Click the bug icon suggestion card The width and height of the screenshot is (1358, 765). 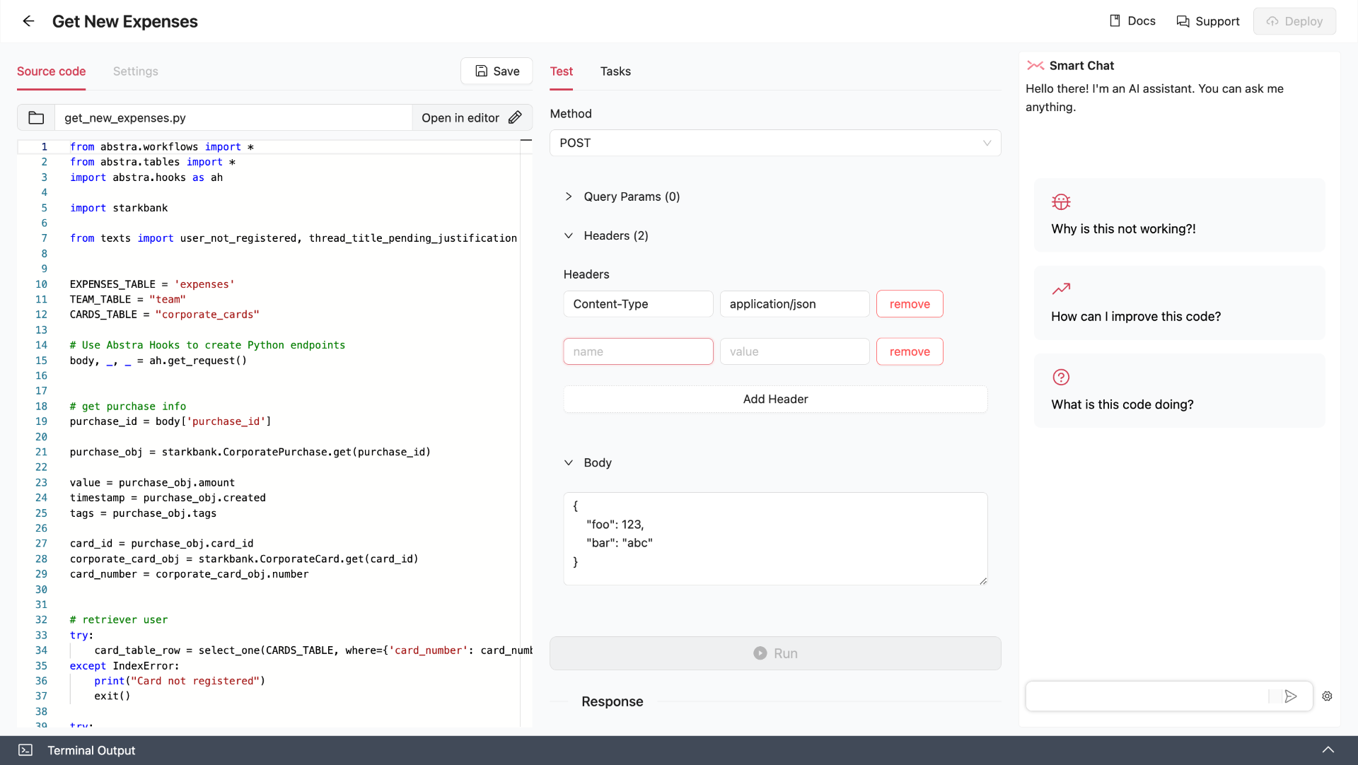pos(1061,202)
